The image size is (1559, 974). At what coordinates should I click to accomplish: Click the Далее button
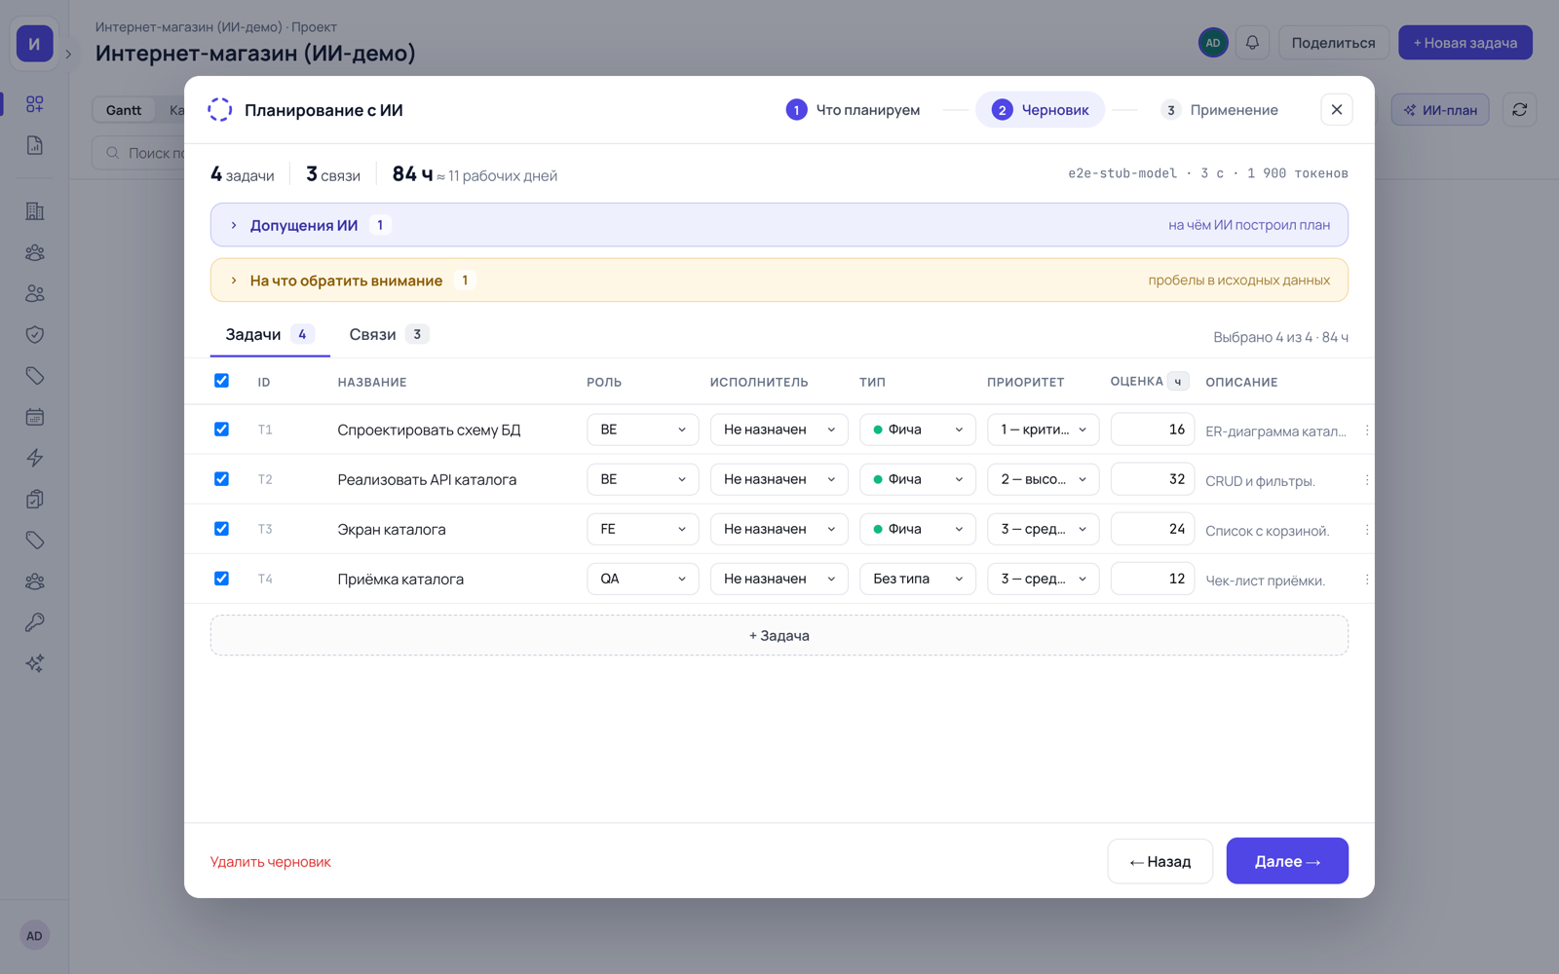(1287, 861)
